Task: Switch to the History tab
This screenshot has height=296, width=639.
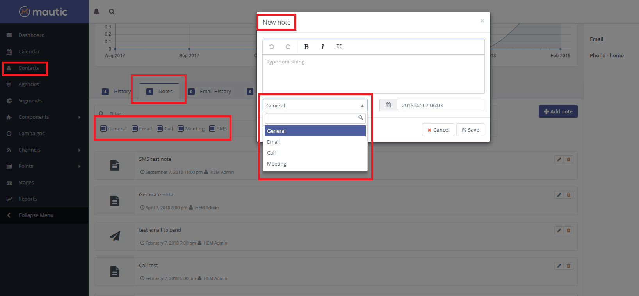Action: [117, 92]
